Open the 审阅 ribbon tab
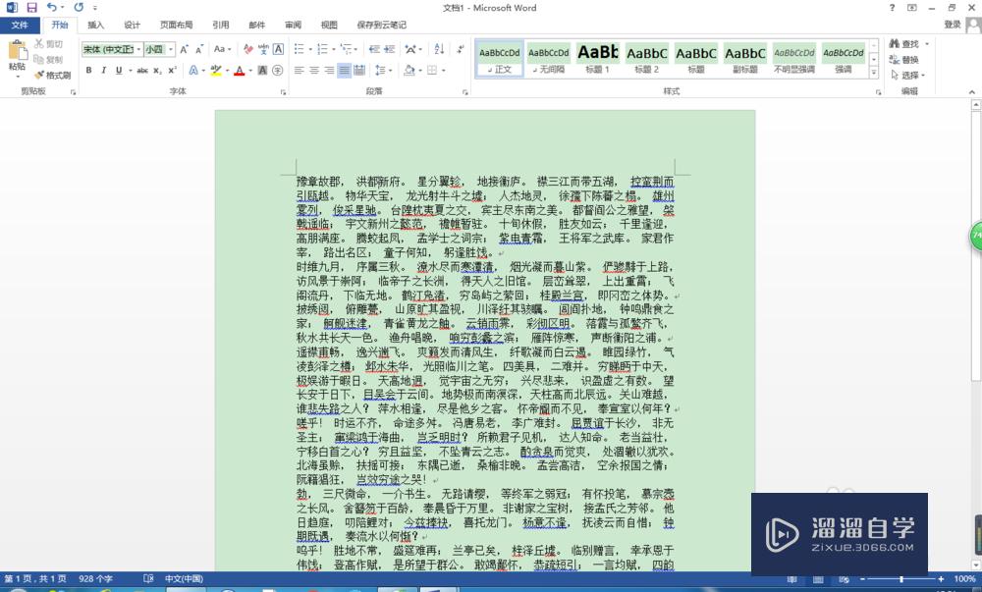This screenshot has width=982, height=592. (x=292, y=26)
